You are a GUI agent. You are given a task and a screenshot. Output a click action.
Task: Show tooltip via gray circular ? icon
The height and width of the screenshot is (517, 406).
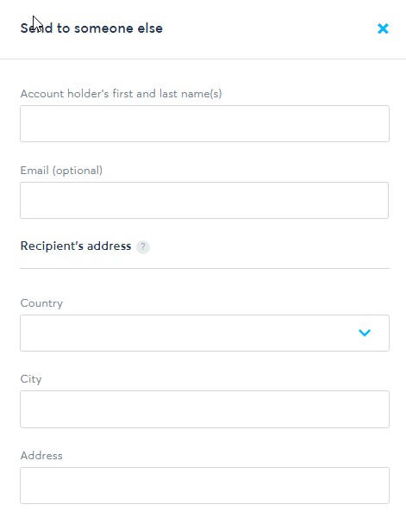(x=143, y=246)
